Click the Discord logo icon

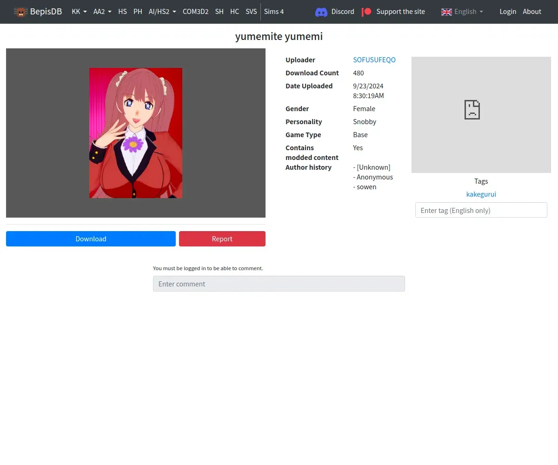(321, 12)
